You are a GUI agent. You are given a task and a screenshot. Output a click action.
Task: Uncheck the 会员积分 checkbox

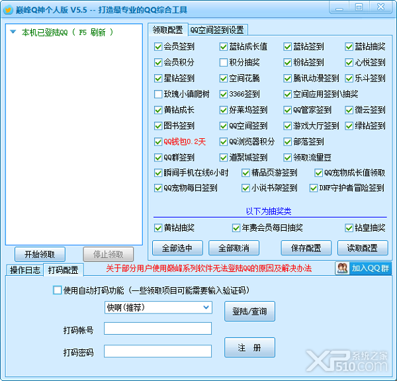coord(158,62)
